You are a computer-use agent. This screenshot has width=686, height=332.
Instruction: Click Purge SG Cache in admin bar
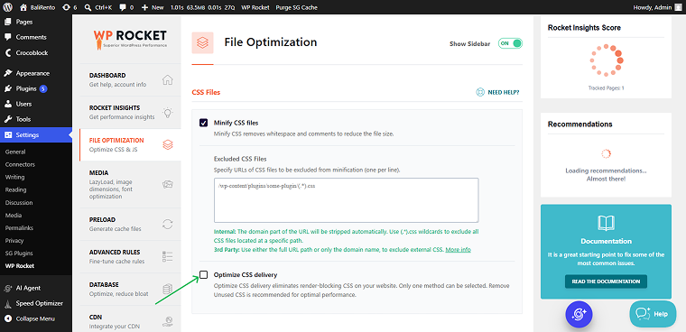tap(297, 7)
